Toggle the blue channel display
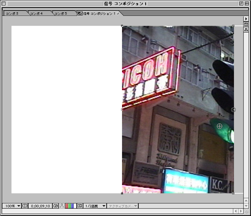The image size is (251, 216). 72,206
